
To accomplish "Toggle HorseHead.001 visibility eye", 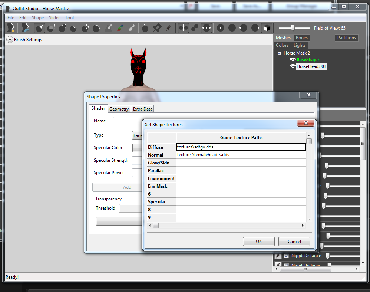I will pyautogui.click(x=293, y=66).
